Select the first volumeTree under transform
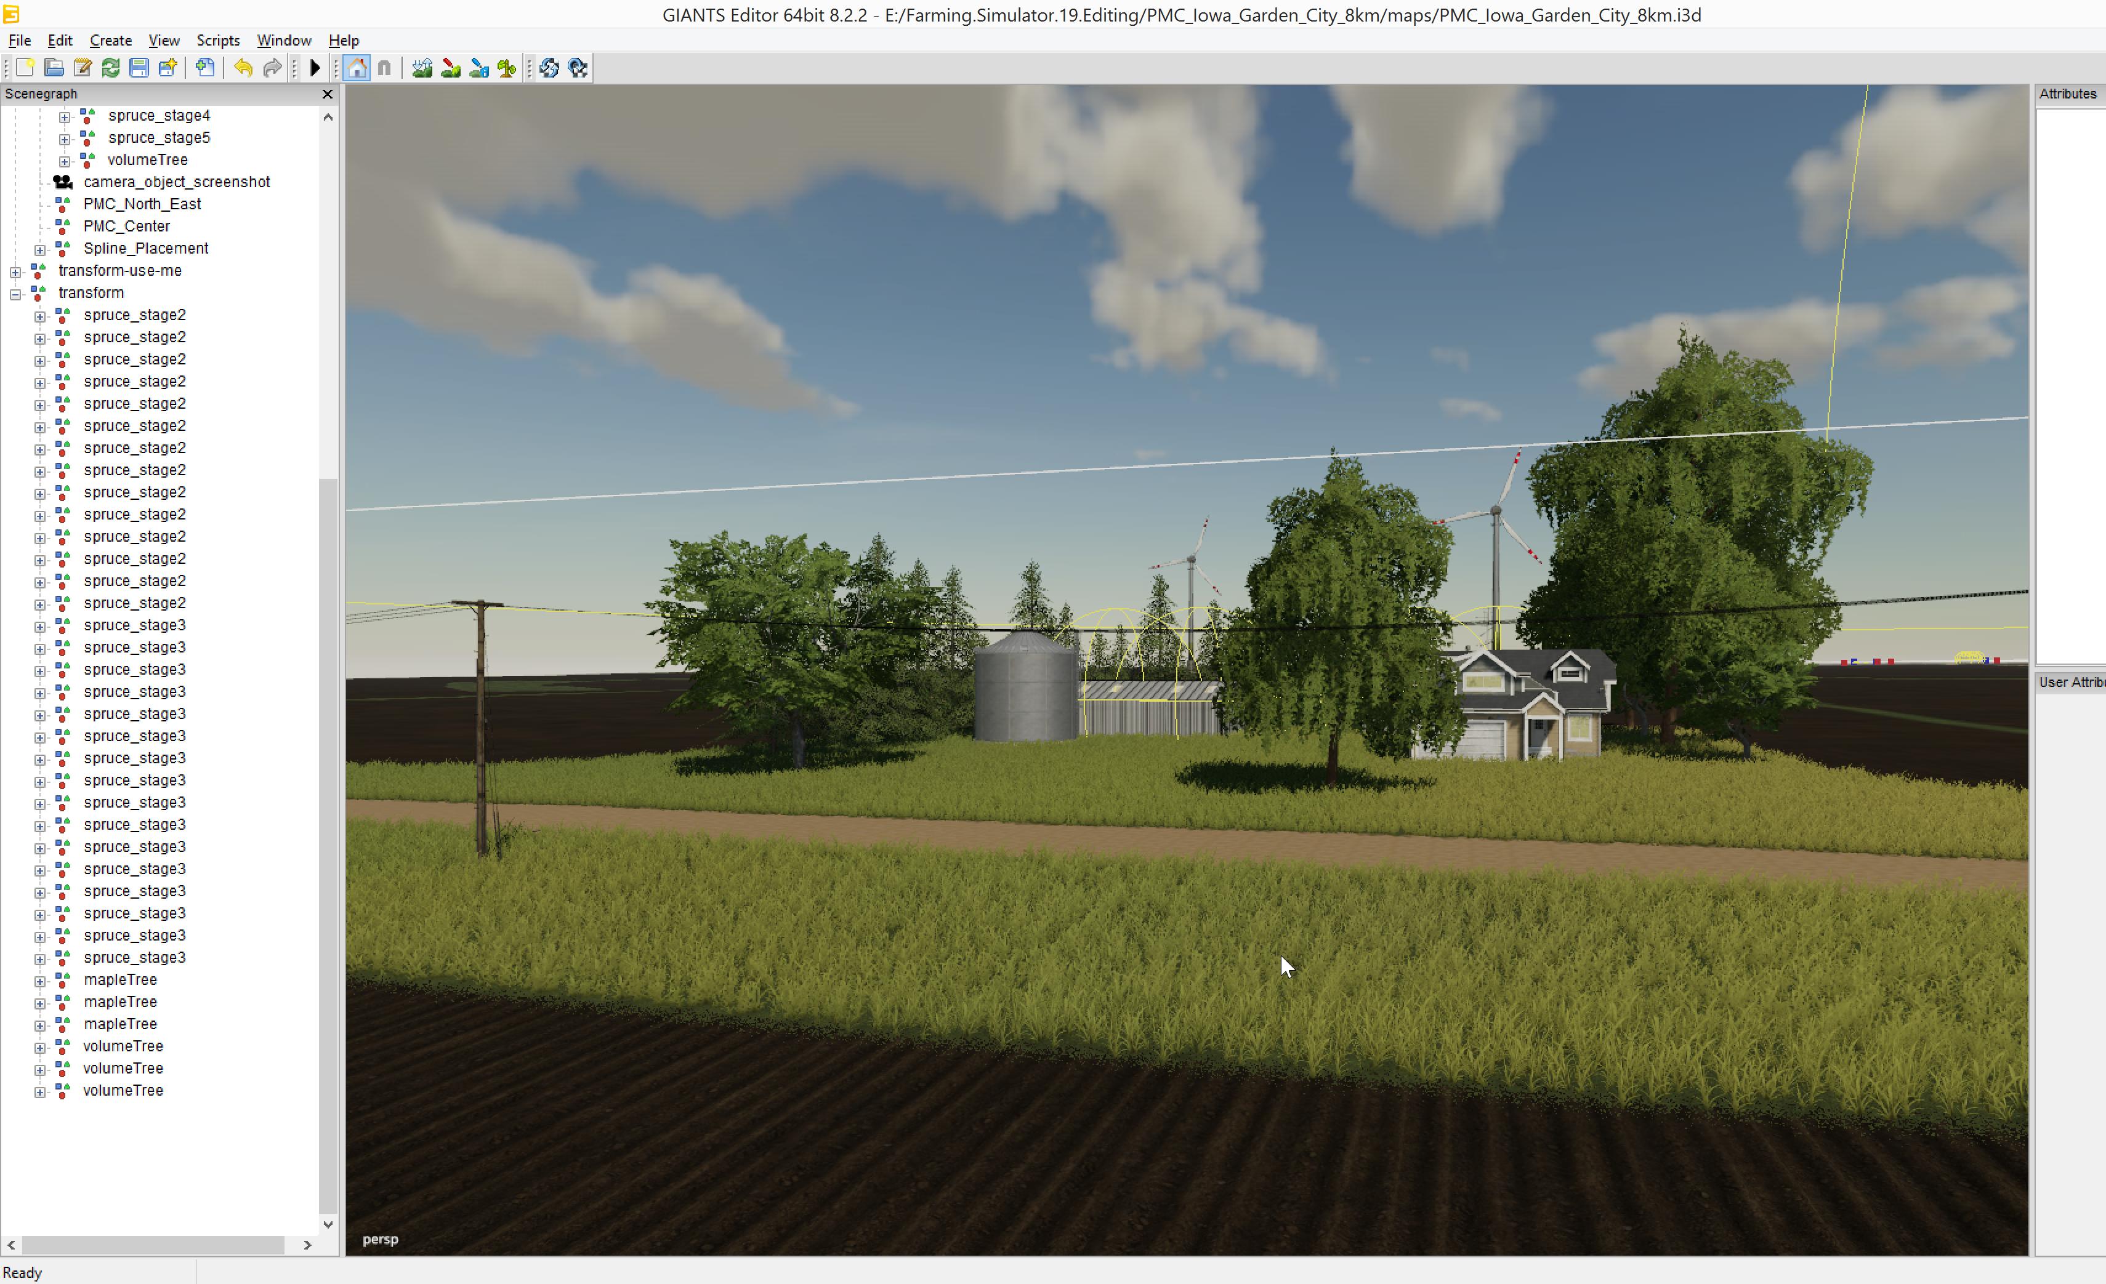The image size is (2106, 1284). pyautogui.click(x=123, y=1046)
